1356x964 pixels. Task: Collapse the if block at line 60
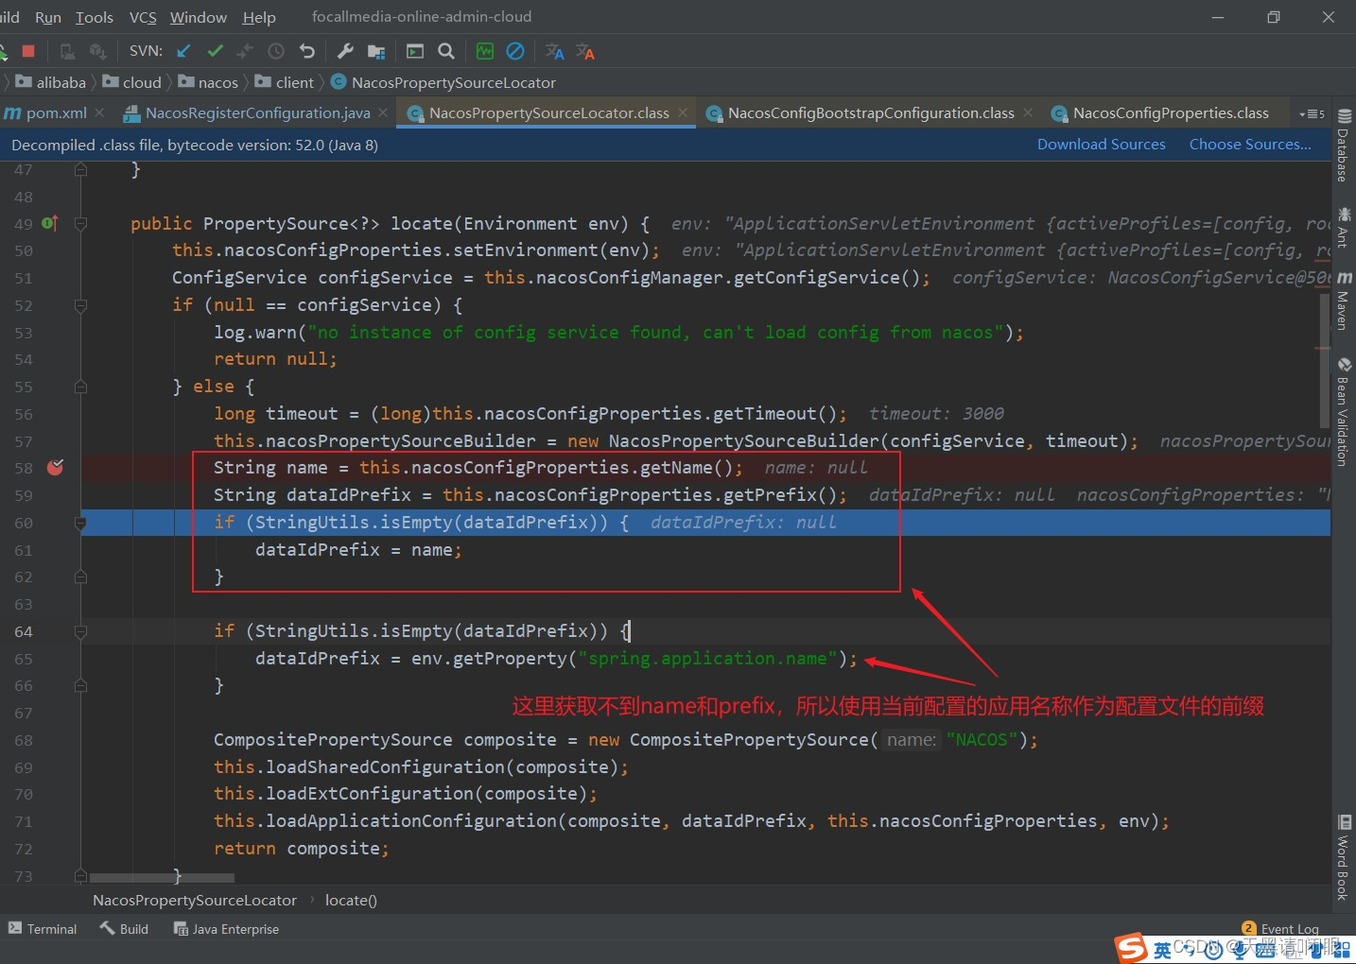tap(80, 523)
